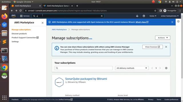Open Settings in sidebar
This screenshot has width=183, height=102.
click(15, 42)
